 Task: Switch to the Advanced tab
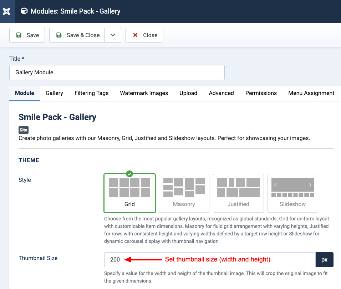pyautogui.click(x=221, y=93)
